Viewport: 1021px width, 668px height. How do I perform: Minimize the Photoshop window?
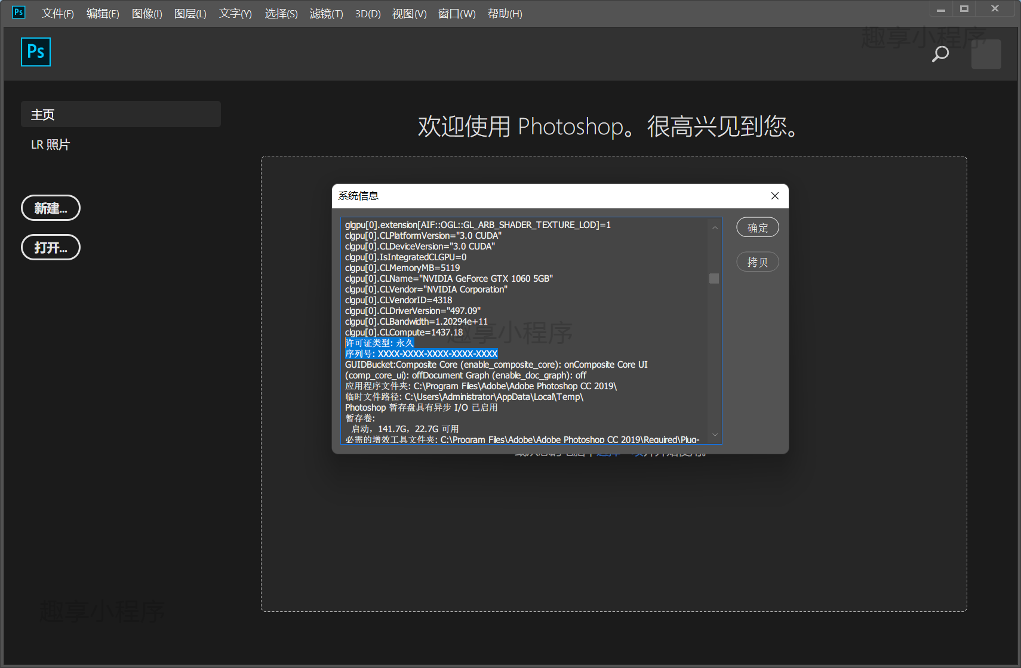(941, 9)
